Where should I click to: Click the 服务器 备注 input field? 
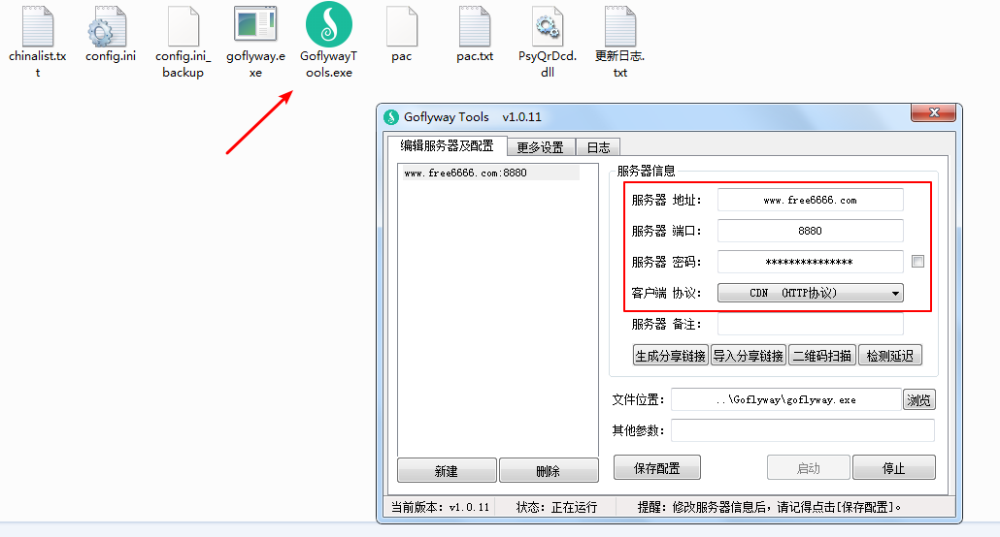pos(810,324)
